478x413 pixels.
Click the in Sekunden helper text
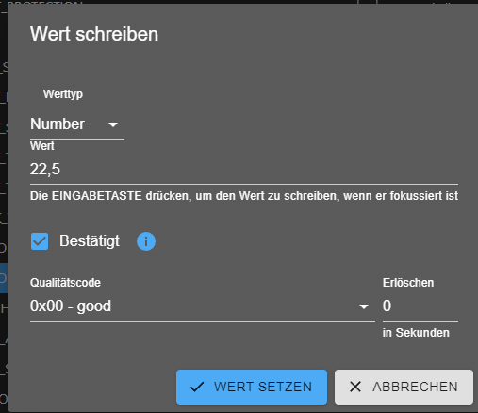pyautogui.click(x=416, y=333)
